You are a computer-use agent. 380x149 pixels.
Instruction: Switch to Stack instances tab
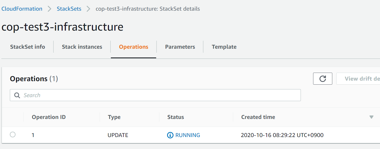coord(82,47)
